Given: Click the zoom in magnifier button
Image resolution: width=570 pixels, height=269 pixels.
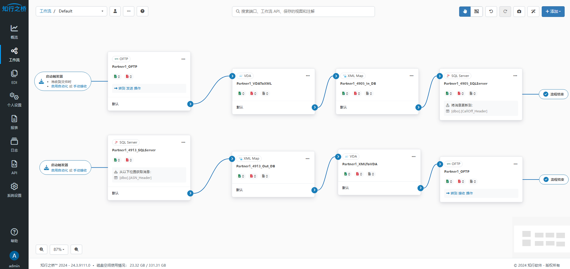Looking at the screenshot, I should tap(42, 249).
